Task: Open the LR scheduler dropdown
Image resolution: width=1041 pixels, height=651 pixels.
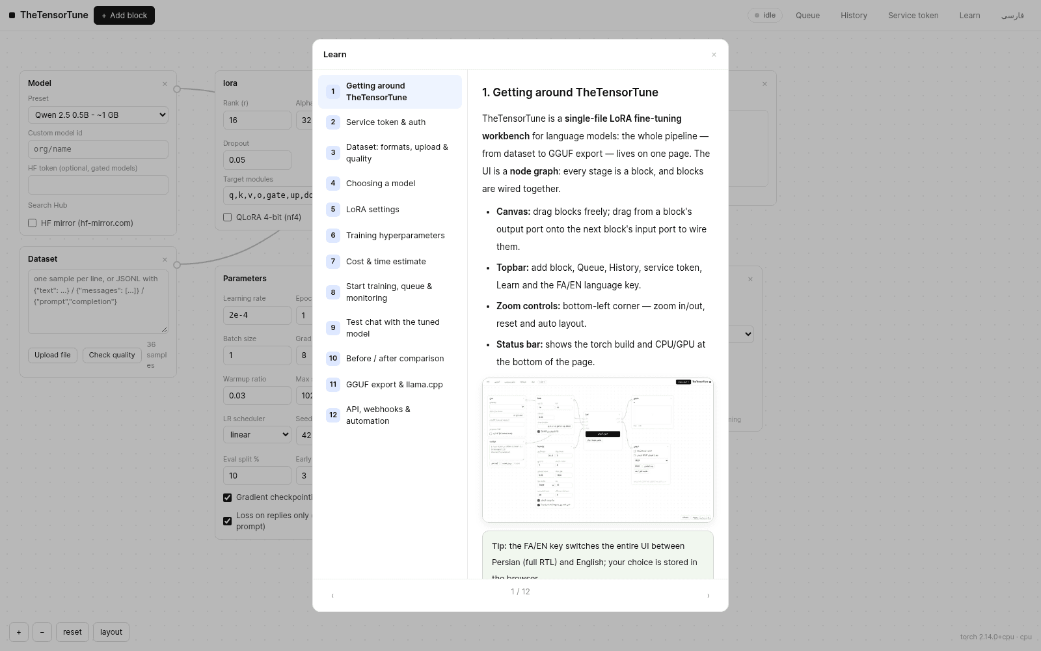Action: [257, 435]
